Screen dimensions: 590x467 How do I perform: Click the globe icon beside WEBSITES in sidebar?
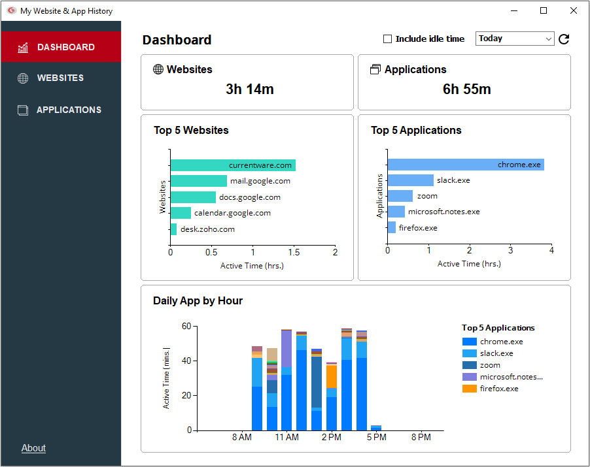coord(24,78)
